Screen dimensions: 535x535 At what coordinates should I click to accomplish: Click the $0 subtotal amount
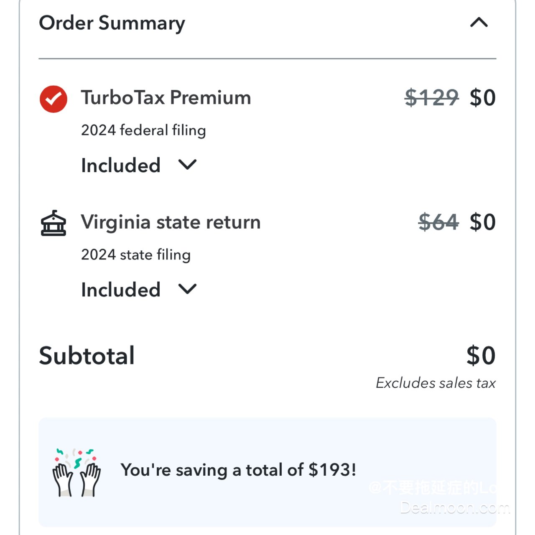tap(481, 355)
